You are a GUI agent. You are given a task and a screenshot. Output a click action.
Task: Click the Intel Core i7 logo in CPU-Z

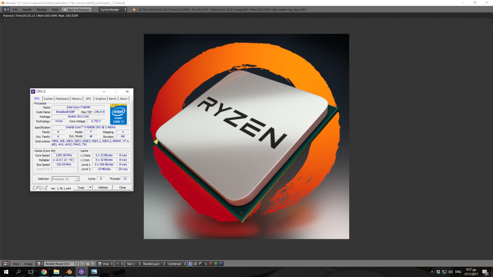118,114
